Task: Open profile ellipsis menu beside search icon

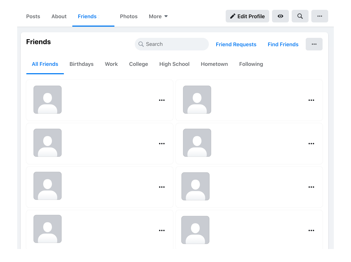Action: point(320,16)
